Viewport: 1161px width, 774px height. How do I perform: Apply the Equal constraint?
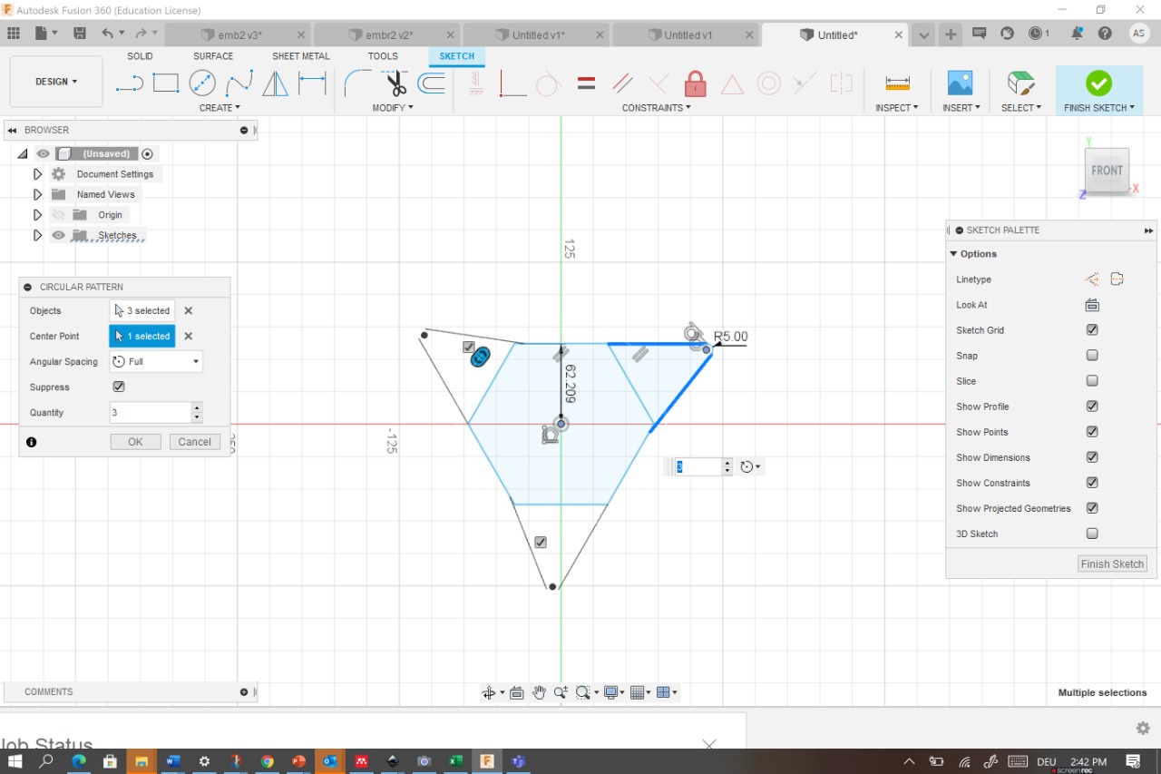point(586,83)
